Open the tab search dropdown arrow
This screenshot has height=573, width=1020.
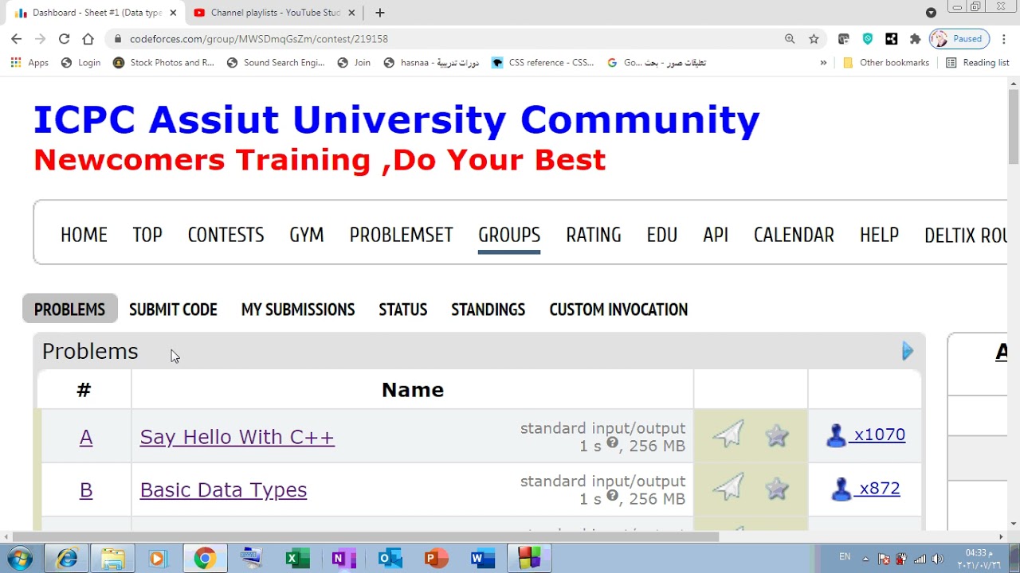point(931,13)
